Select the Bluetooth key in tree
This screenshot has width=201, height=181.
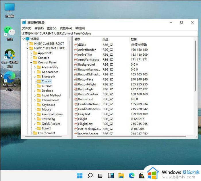point(48,77)
